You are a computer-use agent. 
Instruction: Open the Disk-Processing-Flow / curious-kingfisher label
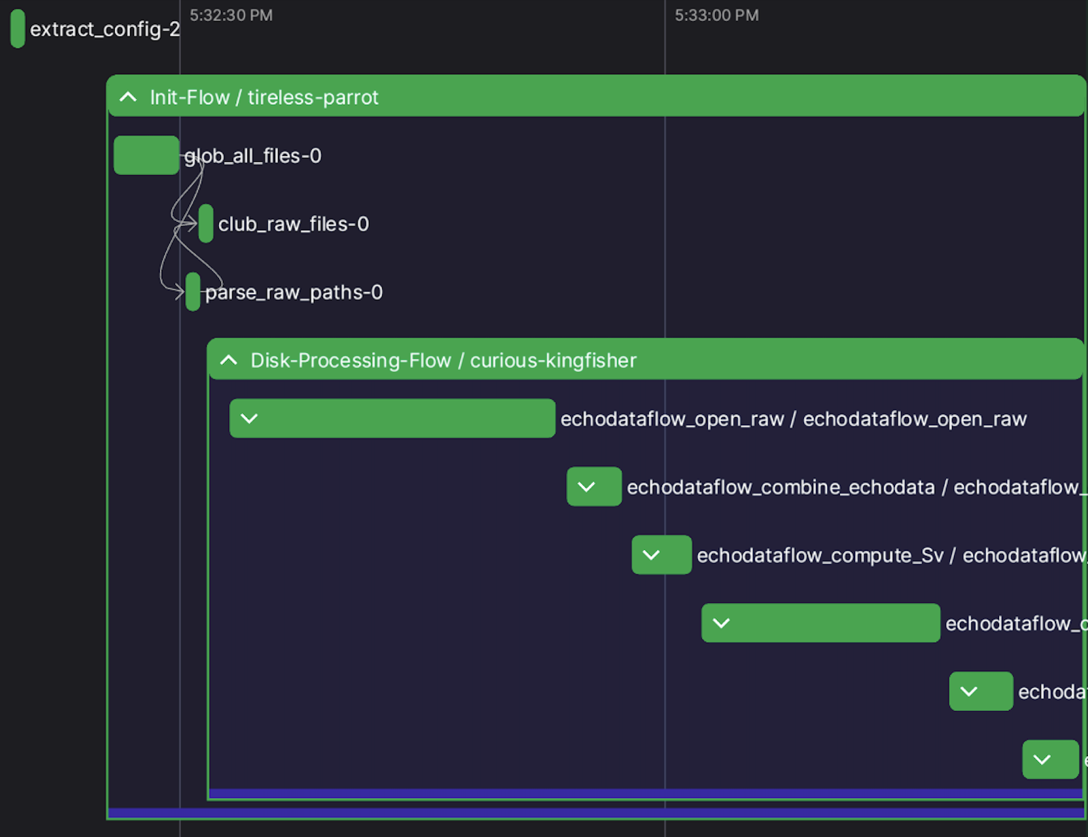click(443, 360)
